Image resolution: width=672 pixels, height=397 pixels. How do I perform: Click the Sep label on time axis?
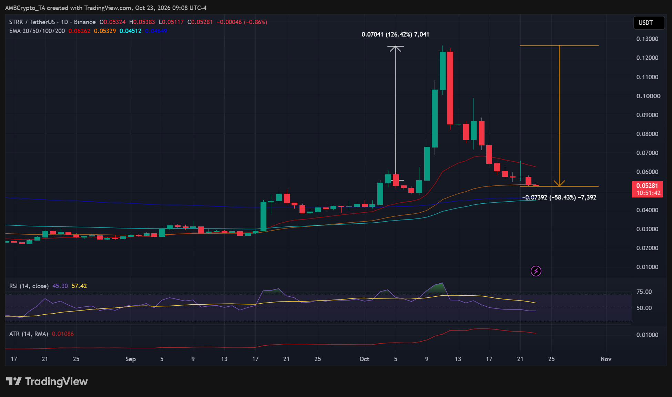(131, 359)
